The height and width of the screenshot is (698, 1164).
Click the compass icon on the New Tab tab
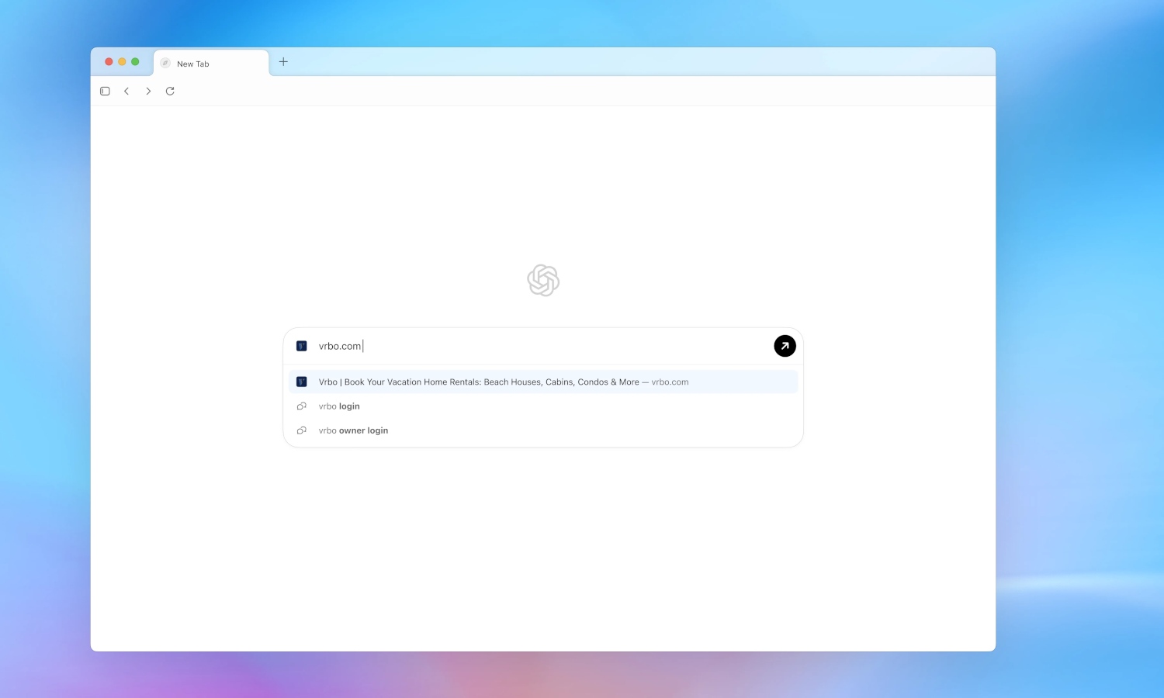point(165,64)
